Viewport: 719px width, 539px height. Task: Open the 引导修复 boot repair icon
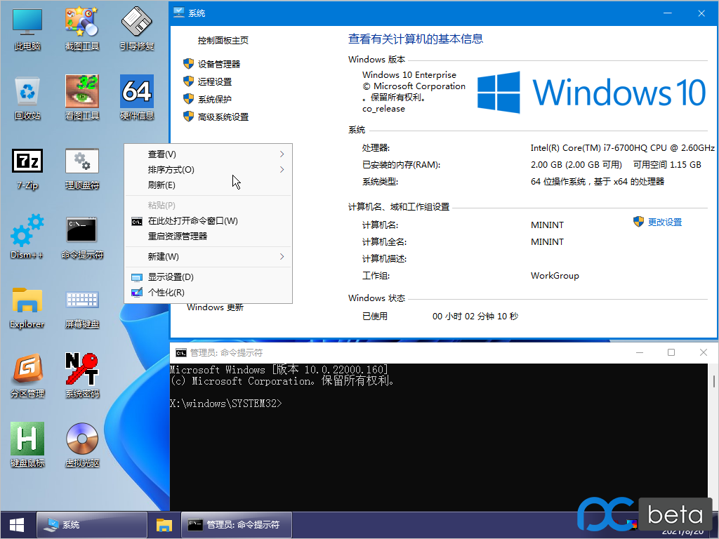pos(137,28)
